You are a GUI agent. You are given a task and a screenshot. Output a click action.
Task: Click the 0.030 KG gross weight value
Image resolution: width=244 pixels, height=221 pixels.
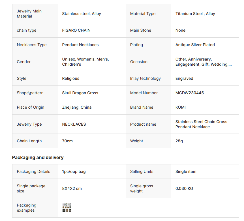(x=184, y=188)
